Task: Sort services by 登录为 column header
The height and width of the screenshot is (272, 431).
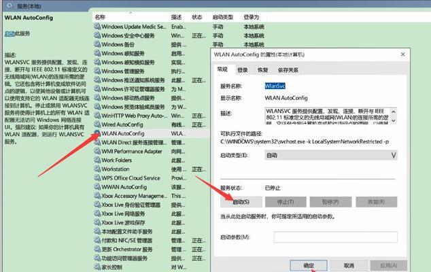Action: pyautogui.click(x=252, y=17)
